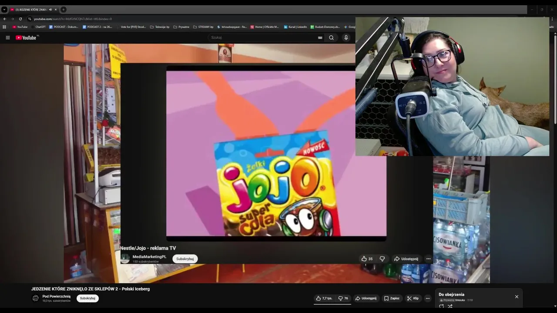Go back with browser back arrow
Image resolution: width=557 pixels, height=313 pixels.
5,19
